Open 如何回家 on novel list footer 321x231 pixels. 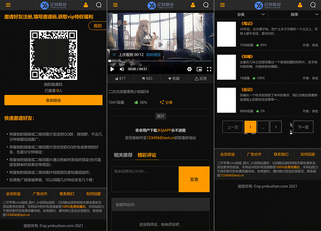click(x=308, y=154)
